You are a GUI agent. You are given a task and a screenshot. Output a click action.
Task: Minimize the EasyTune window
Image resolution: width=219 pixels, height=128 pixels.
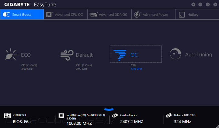pyautogui.click(x=200, y=5)
